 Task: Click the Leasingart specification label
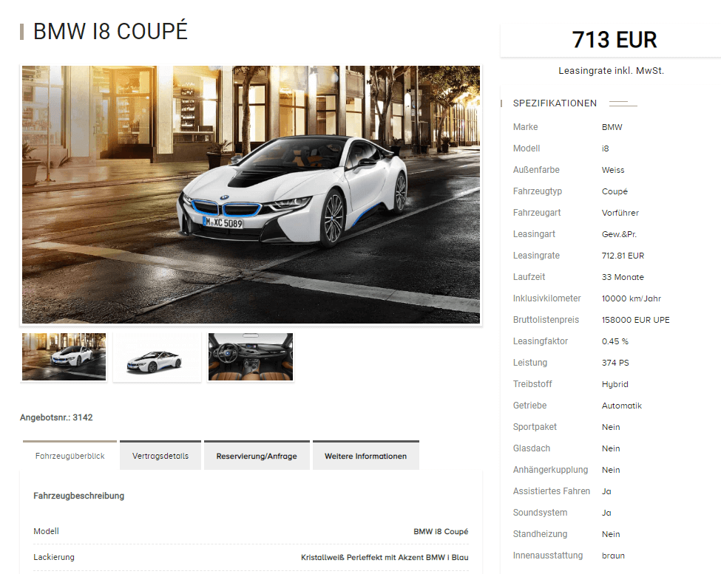[535, 234]
